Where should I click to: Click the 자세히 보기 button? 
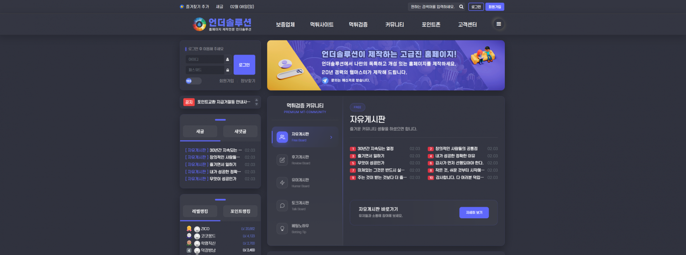474,213
